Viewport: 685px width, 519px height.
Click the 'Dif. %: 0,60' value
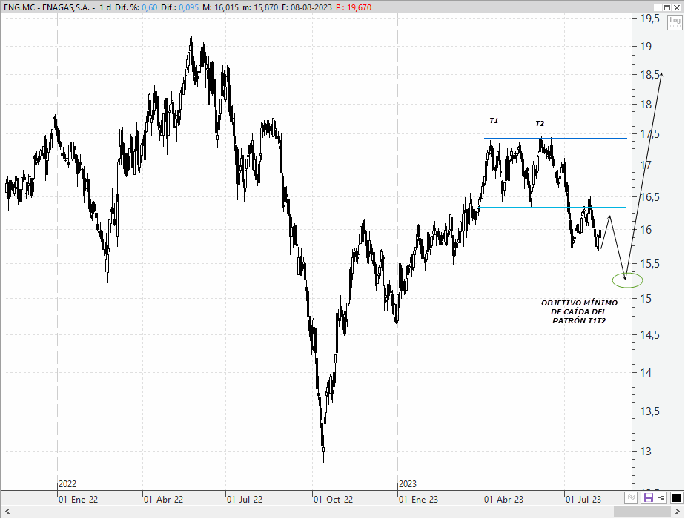coord(136,7)
